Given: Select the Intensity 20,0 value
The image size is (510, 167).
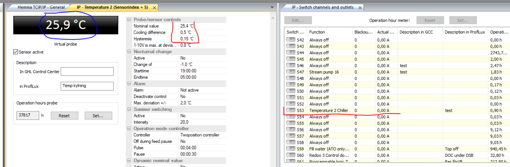Looking at the screenshot, I should (202, 122).
